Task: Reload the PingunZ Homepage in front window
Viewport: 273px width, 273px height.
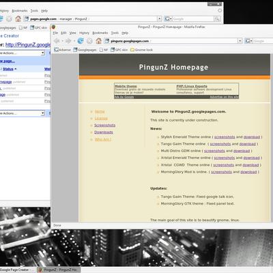Action: pos(81,41)
